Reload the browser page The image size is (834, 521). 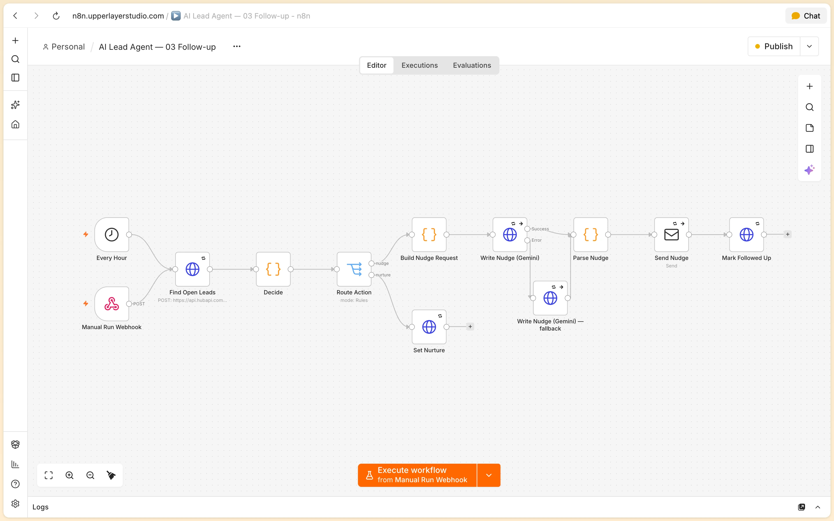tap(56, 16)
